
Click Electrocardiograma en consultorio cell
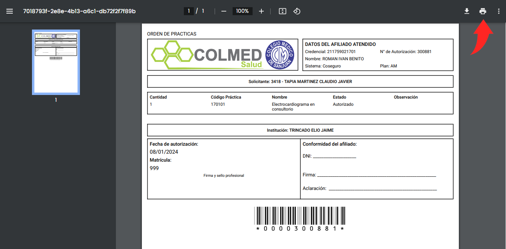pyautogui.click(x=293, y=107)
